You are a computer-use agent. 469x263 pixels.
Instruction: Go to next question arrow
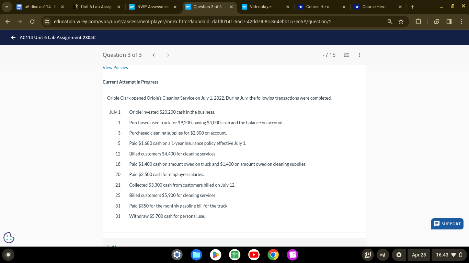coord(168,55)
